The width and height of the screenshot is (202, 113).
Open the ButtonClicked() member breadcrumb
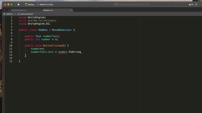tap(25, 14)
